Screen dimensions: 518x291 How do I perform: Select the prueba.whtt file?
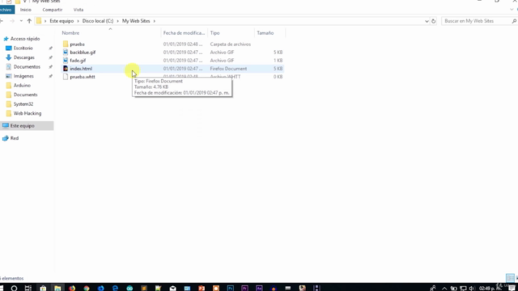[83, 77]
